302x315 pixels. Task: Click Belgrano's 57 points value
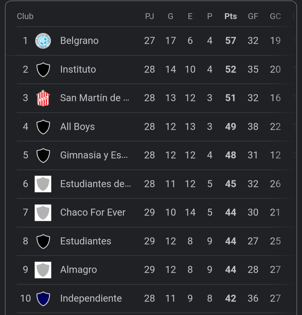tap(231, 41)
